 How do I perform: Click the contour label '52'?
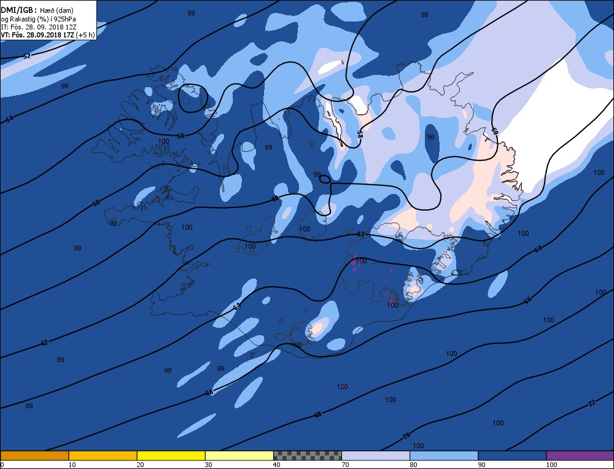[x=26, y=56]
